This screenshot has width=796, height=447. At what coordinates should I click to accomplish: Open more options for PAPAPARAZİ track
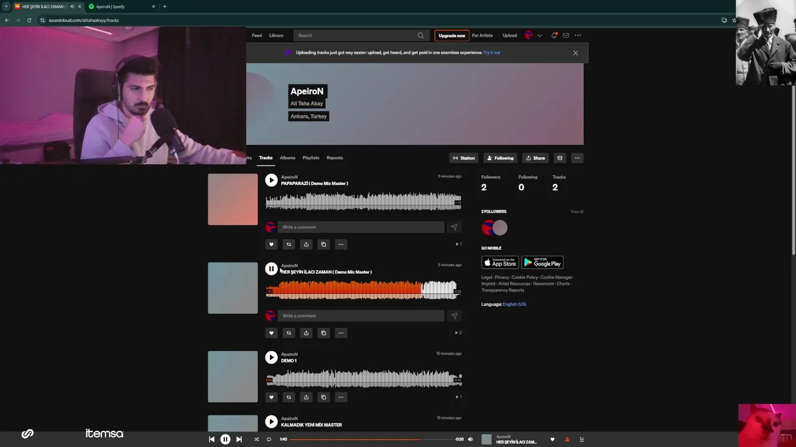coord(341,245)
